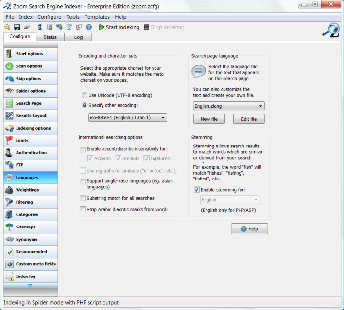Open Recommended section in sidebar
344x310 pixels.
31,252
